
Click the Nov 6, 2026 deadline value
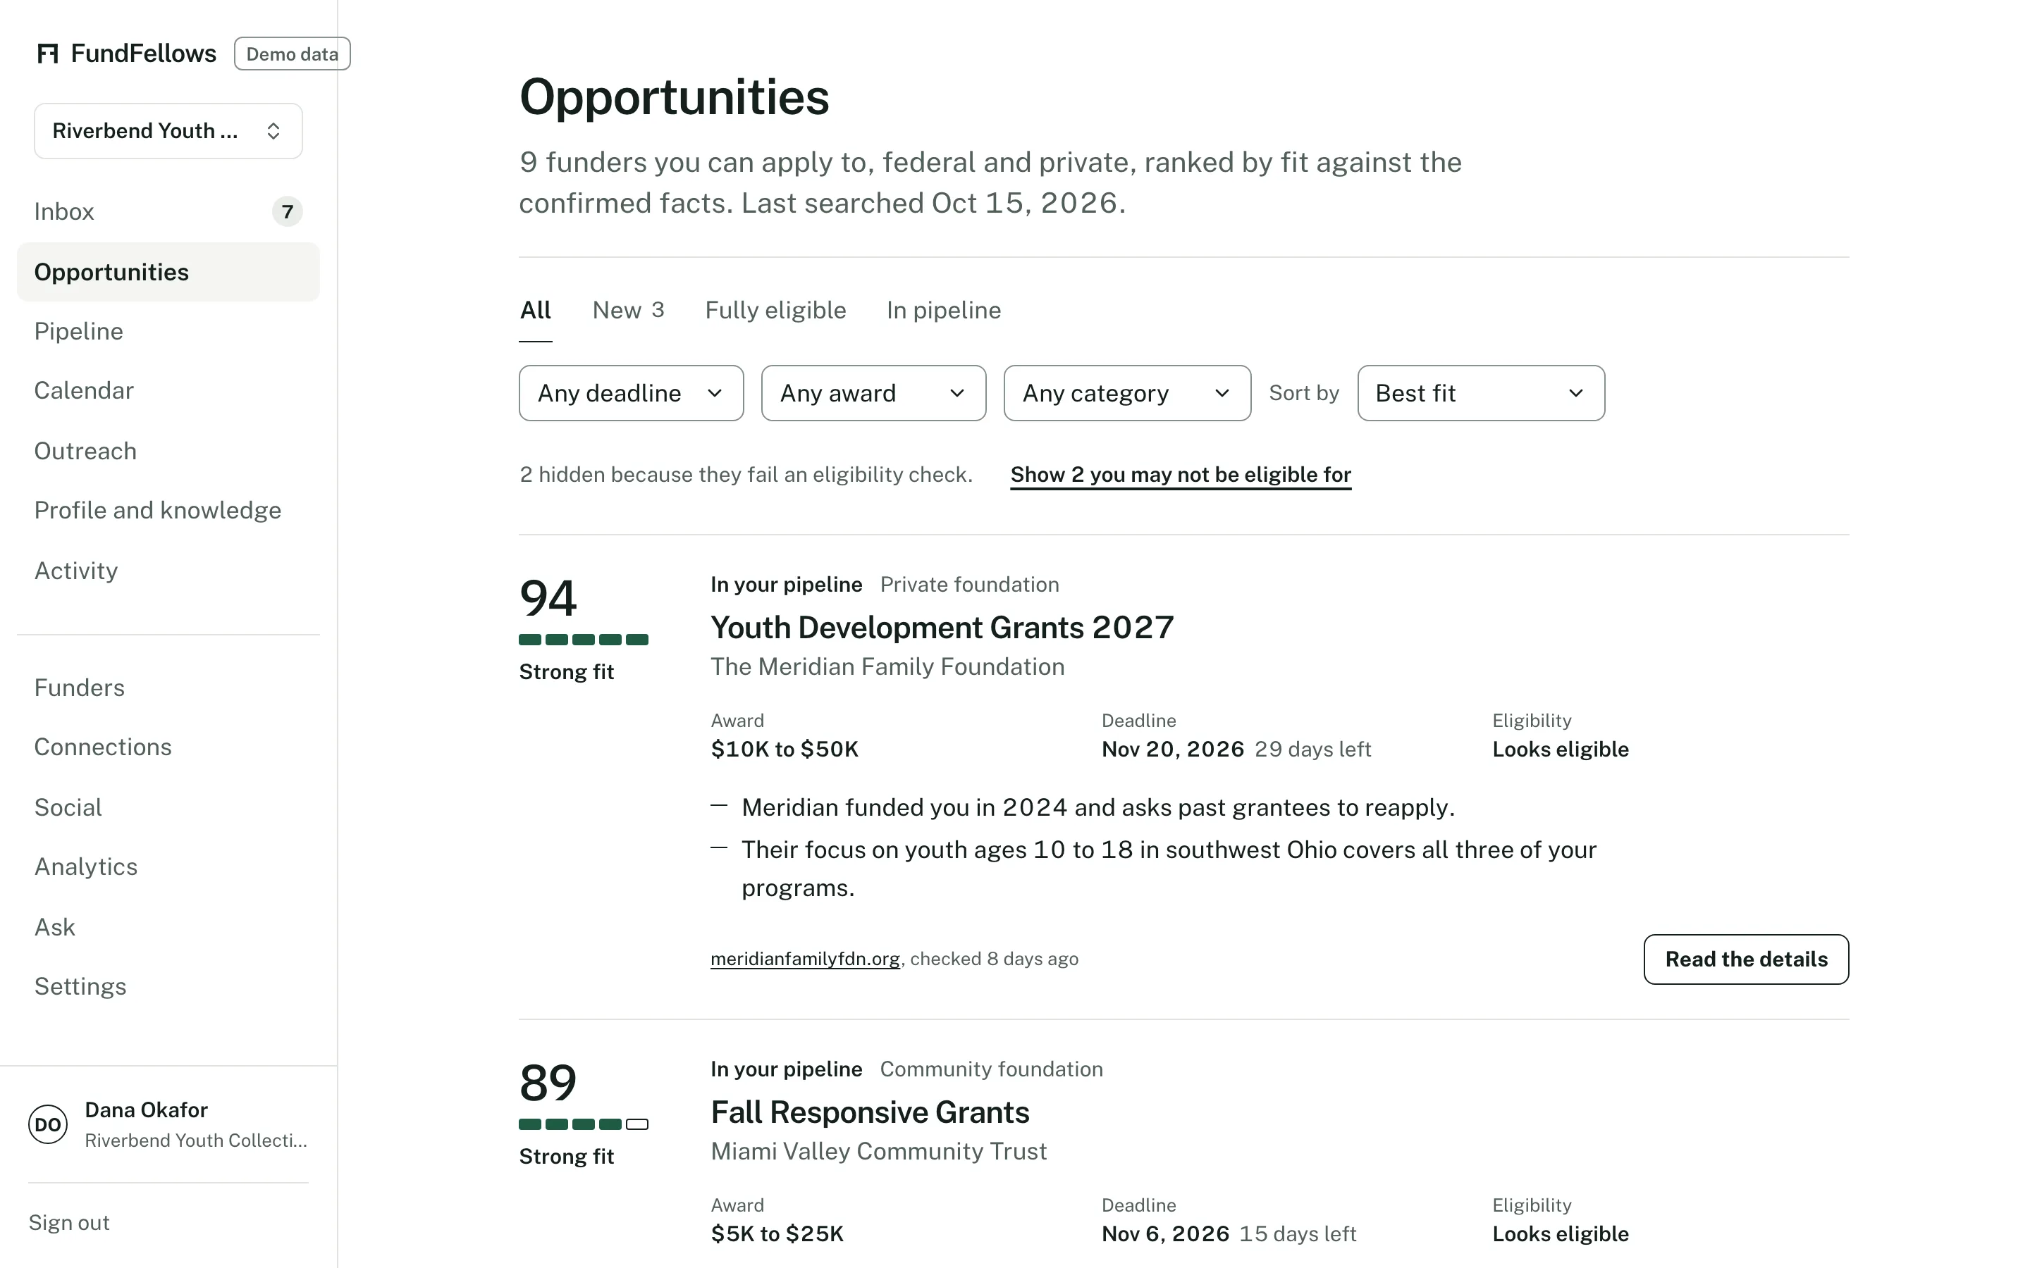[1165, 1233]
